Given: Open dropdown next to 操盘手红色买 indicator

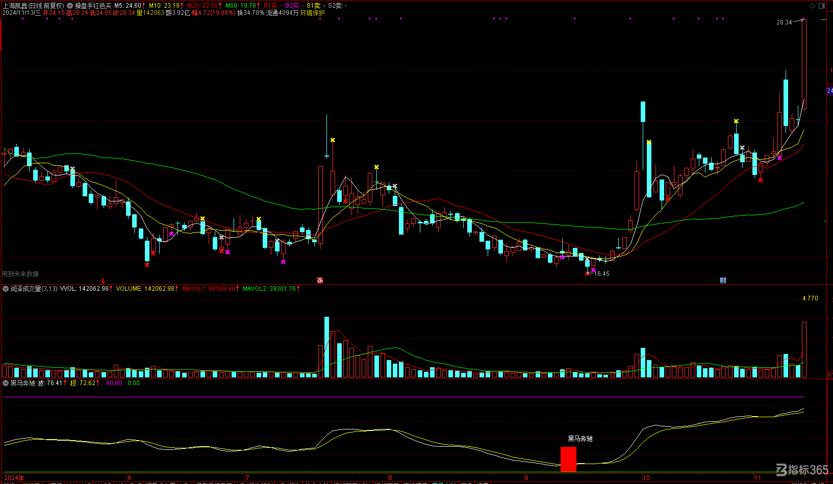Looking at the screenshot, I should (x=70, y=6).
